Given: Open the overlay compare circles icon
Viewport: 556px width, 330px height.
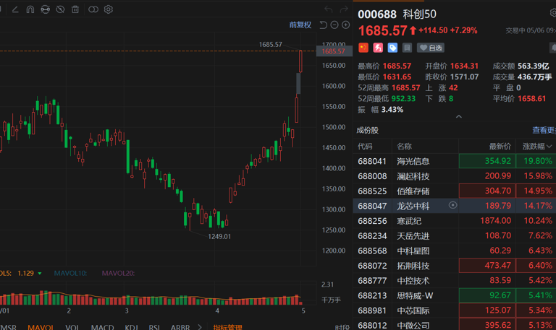Looking at the screenshot, I should tap(93, 9).
